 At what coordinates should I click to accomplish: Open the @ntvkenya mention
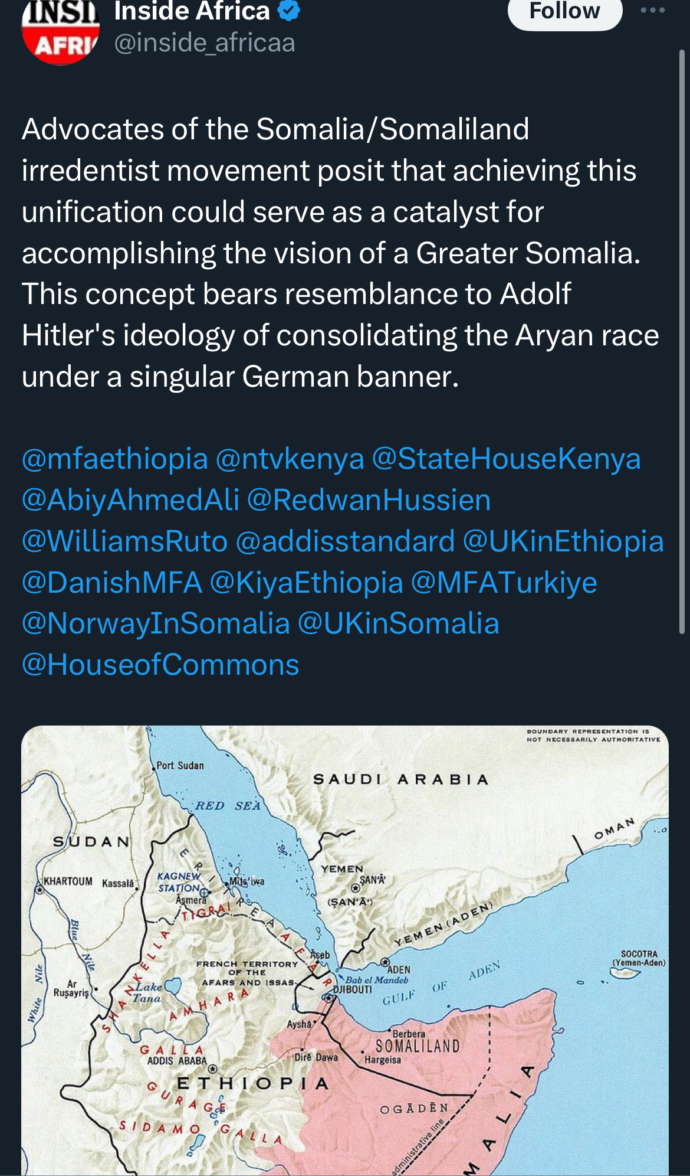click(290, 459)
